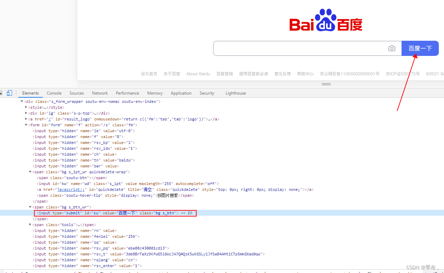Switch to the Network tab

point(100,93)
